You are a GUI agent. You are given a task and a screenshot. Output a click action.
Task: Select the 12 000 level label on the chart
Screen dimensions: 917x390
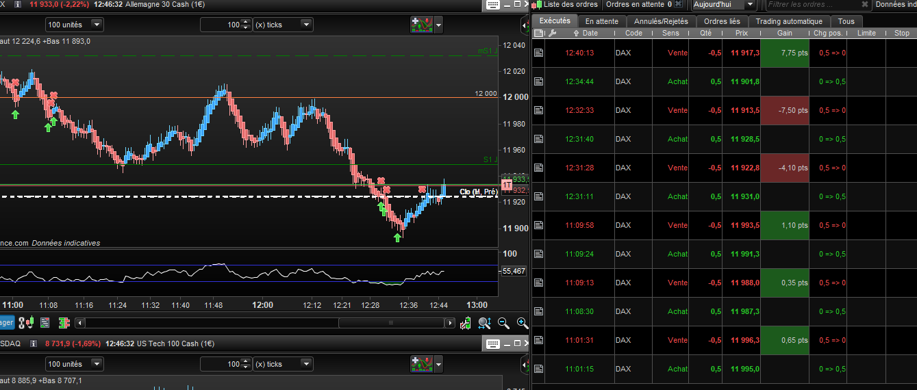pos(486,94)
